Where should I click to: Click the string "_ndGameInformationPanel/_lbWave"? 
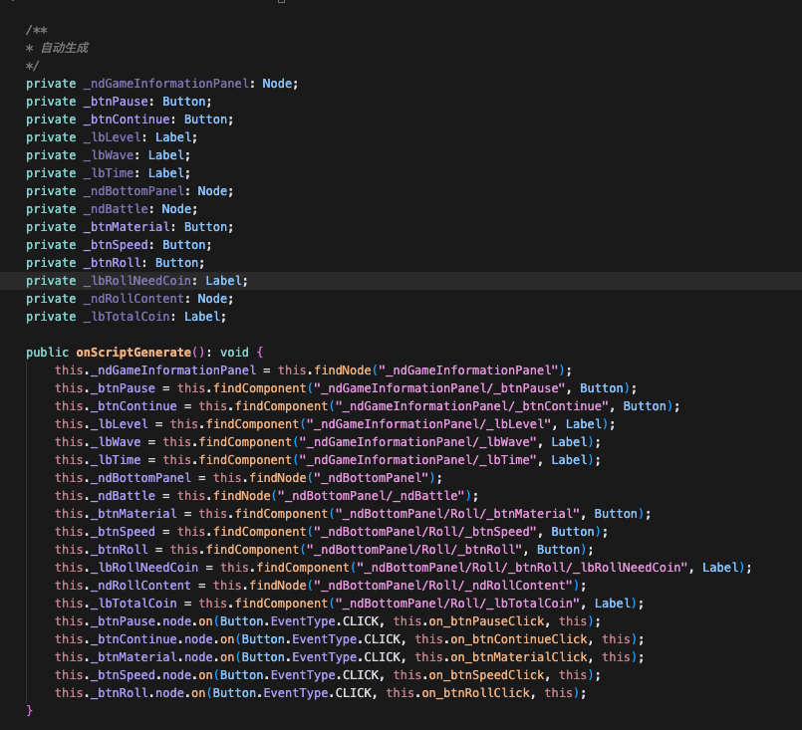417,441
